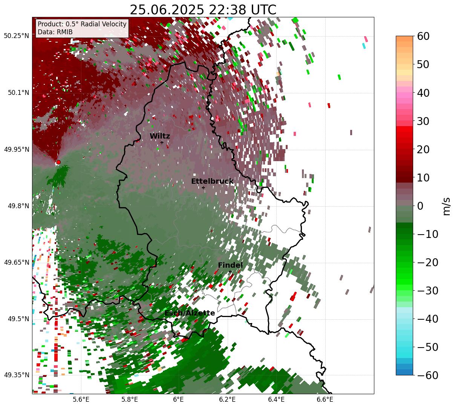This screenshot has height=407, width=455.
Task: Click the colorbar value 40
Action: click(423, 93)
